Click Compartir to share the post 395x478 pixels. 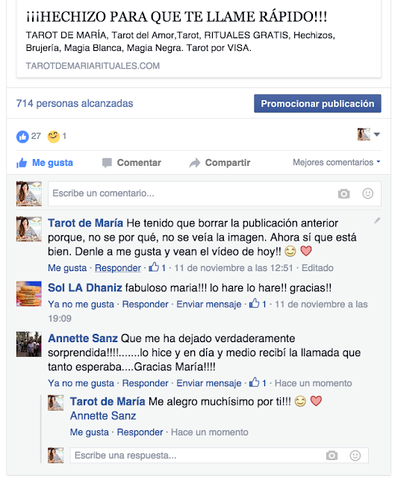point(220,163)
